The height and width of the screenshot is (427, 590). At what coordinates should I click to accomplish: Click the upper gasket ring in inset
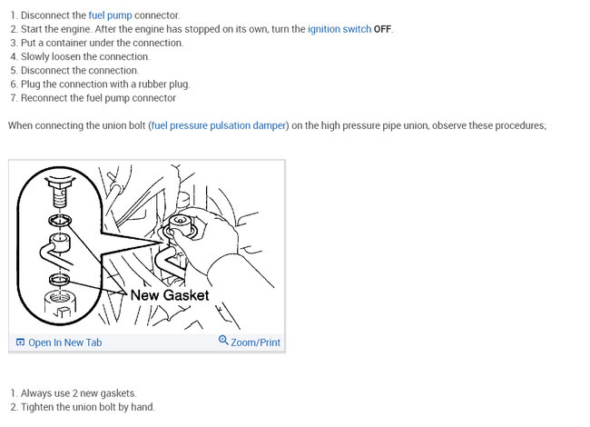pos(60,220)
